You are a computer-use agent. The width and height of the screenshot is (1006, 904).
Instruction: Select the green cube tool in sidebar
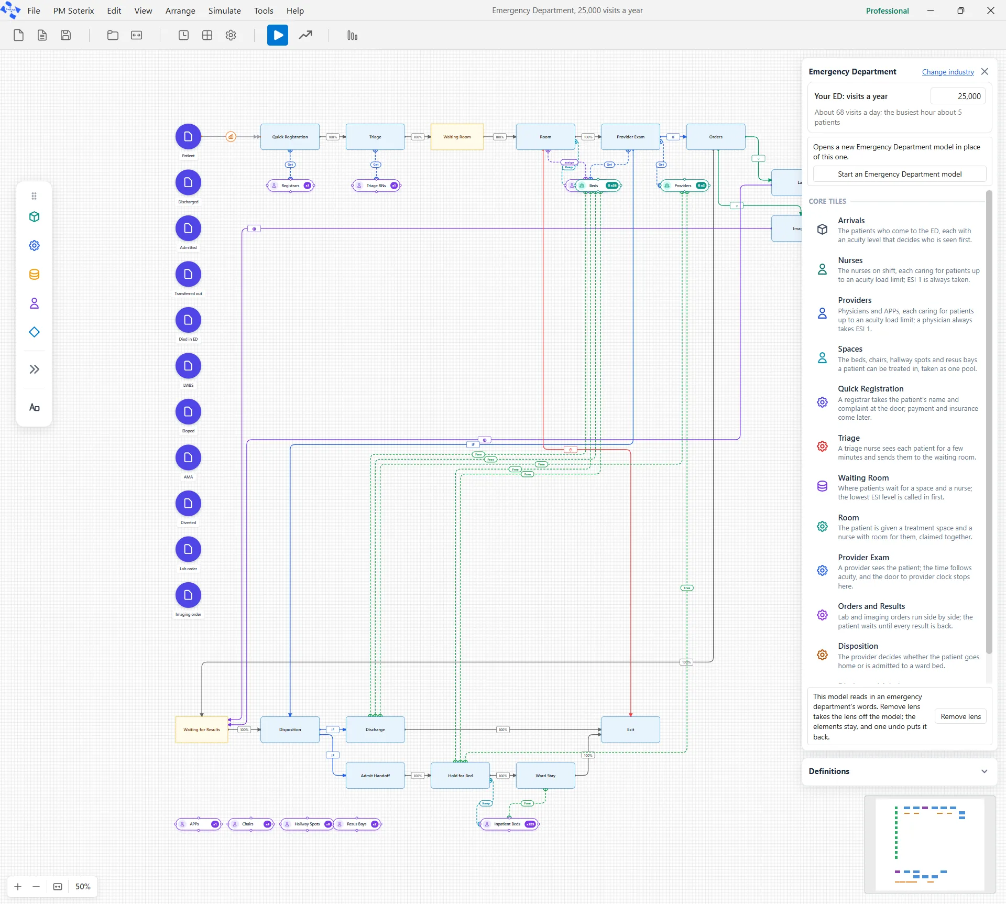(34, 217)
